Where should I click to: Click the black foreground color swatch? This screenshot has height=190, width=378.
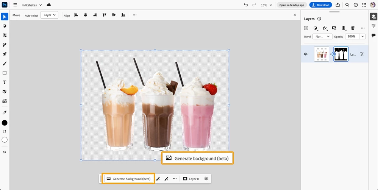[x=5, y=123]
